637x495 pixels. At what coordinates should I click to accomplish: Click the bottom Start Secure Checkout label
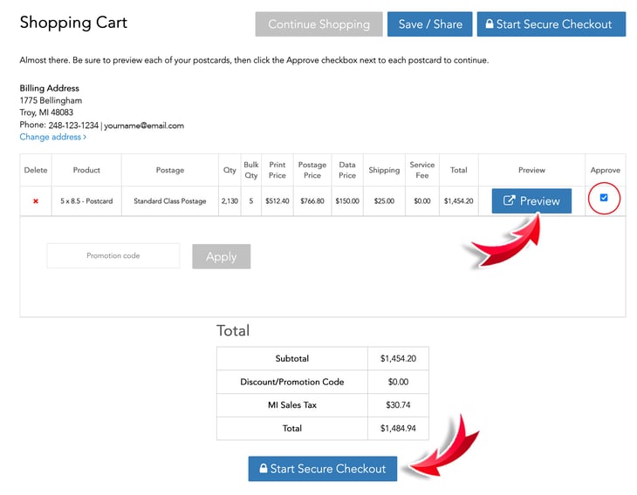(328, 469)
